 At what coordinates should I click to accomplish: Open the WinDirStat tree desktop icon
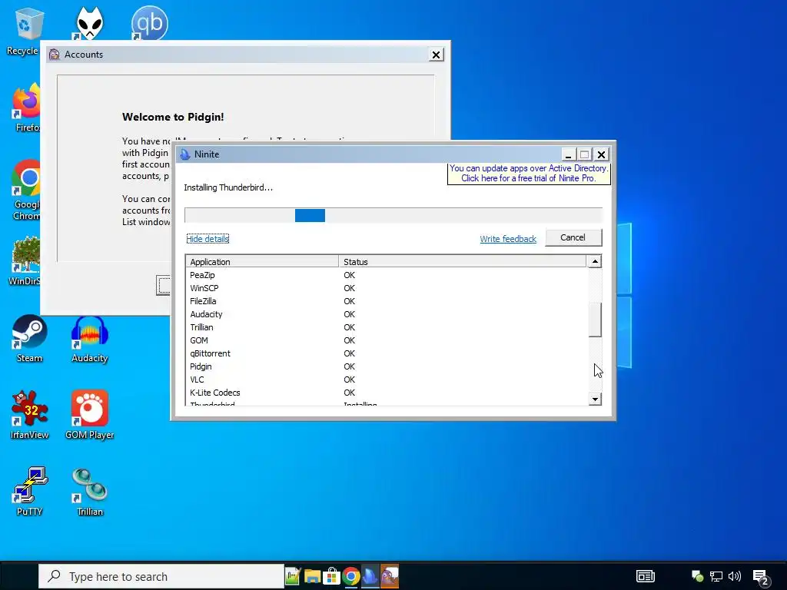[25, 261]
